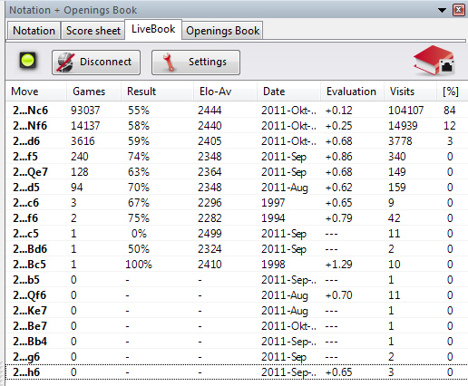This screenshot has height=386, width=468.
Task: Switch to the Score sheet tab
Action: tap(93, 31)
